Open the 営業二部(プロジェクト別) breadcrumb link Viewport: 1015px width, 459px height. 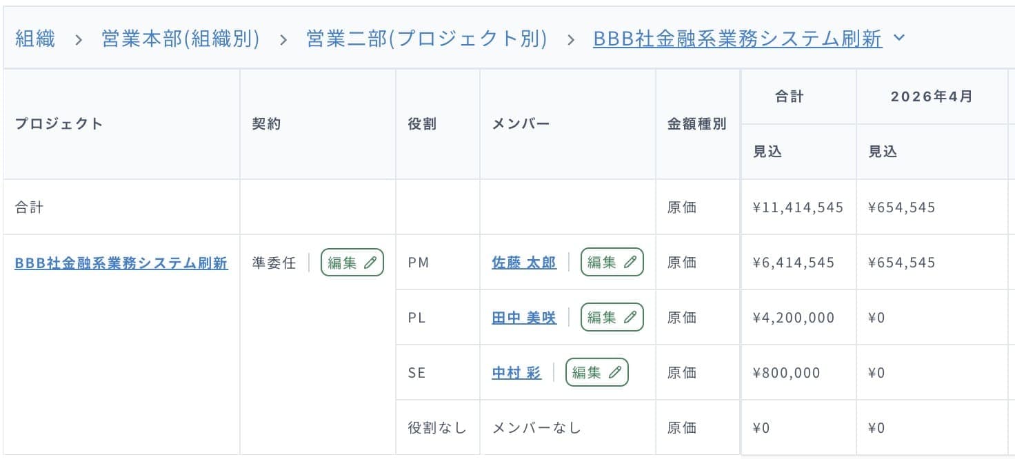click(x=426, y=39)
